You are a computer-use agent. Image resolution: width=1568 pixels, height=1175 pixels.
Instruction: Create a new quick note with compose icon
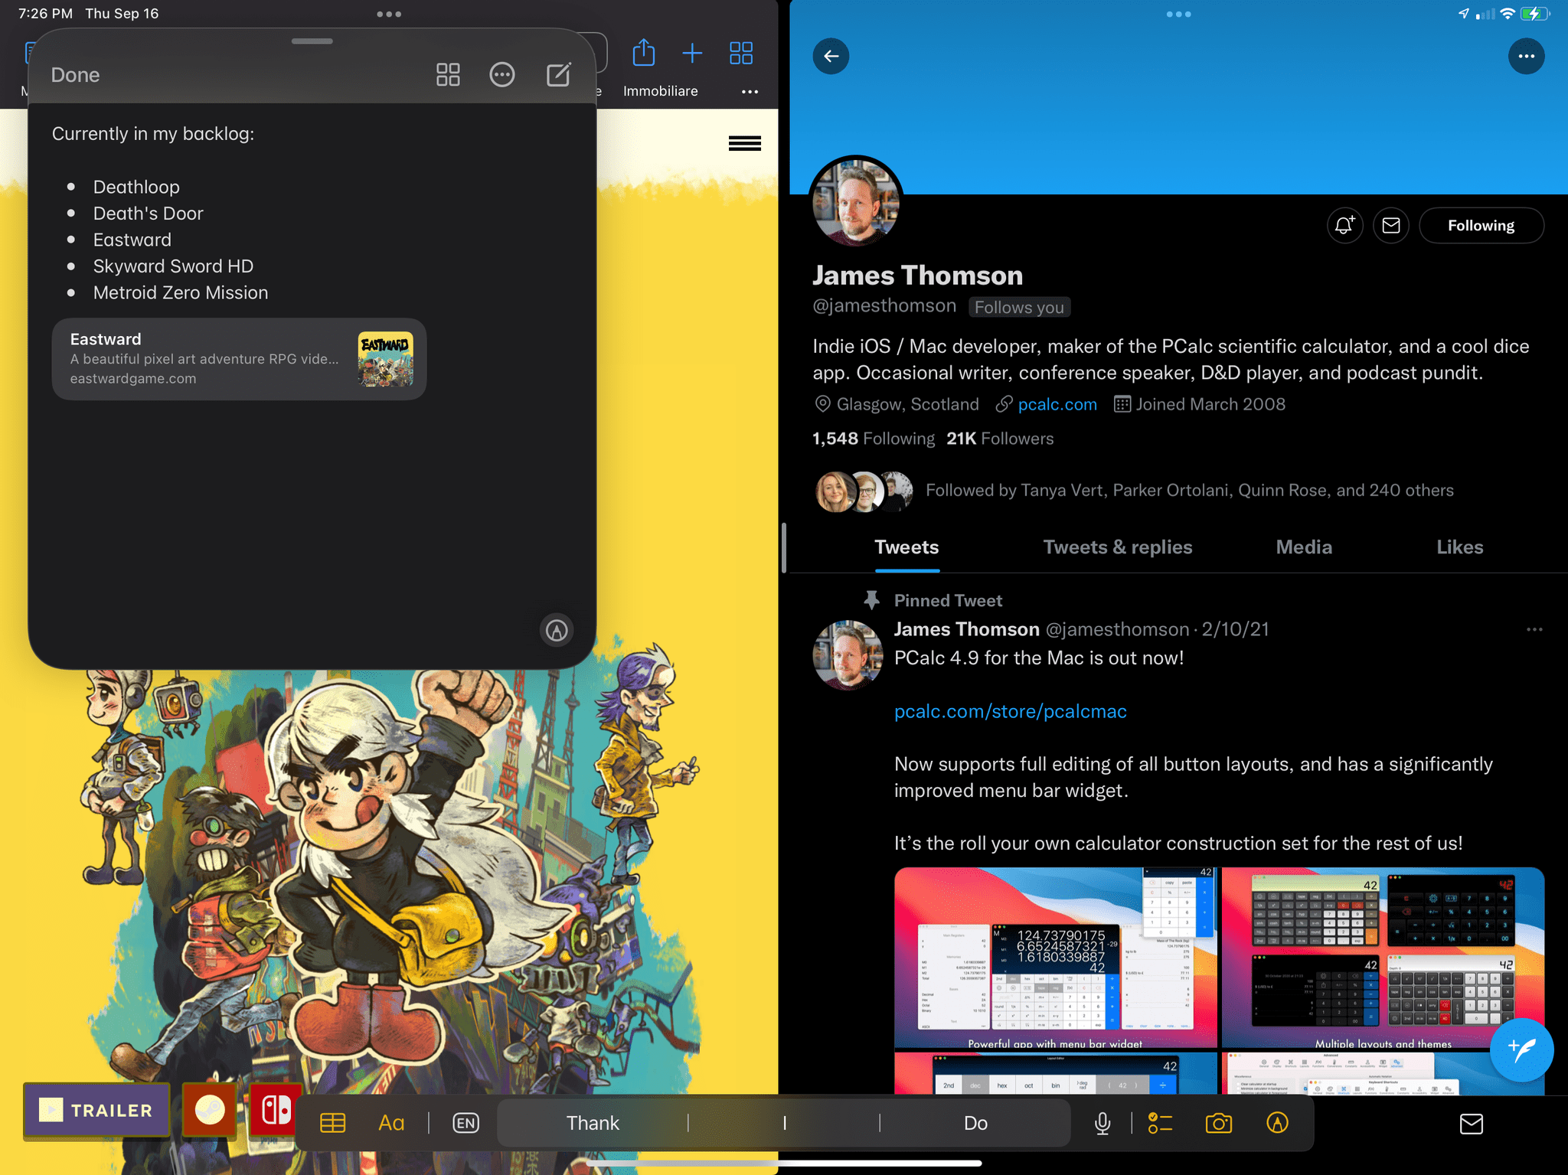pos(559,74)
